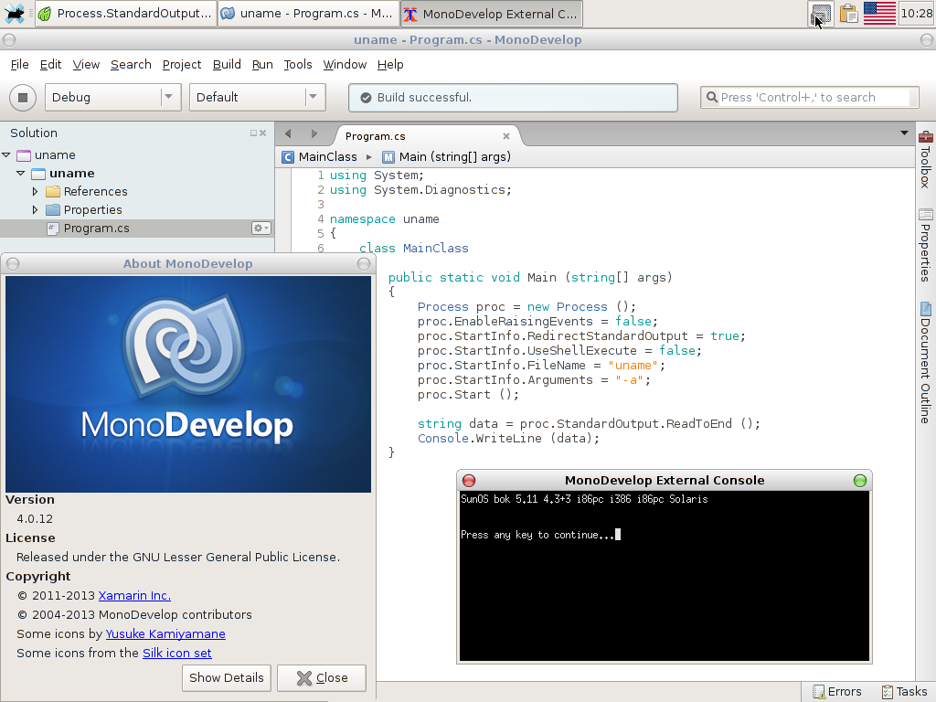
Task: Open the Search menu
Action: coord(131,65)
